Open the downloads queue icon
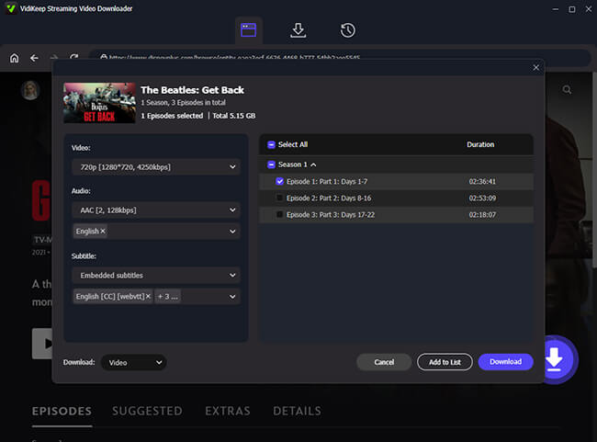Image resolution: width=597 pixels, height=442 pixels. point(298,30)
